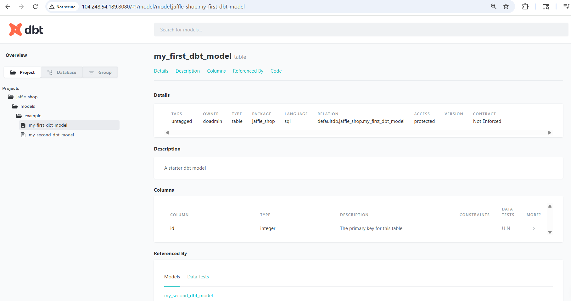Open the browser extensions puzzle icon
This screenshot has width=571, height=301.
(x=525, y=7)
